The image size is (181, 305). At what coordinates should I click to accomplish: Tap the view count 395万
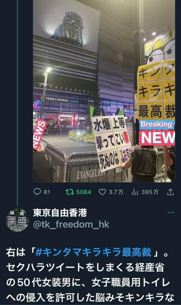click(150, 192)
